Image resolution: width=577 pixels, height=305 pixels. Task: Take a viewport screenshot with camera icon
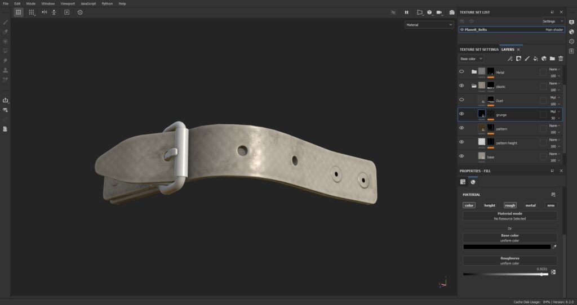pos(452,12)
